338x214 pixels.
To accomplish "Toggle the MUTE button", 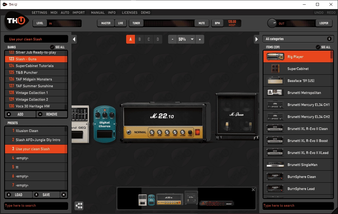I will click(202, 23).
